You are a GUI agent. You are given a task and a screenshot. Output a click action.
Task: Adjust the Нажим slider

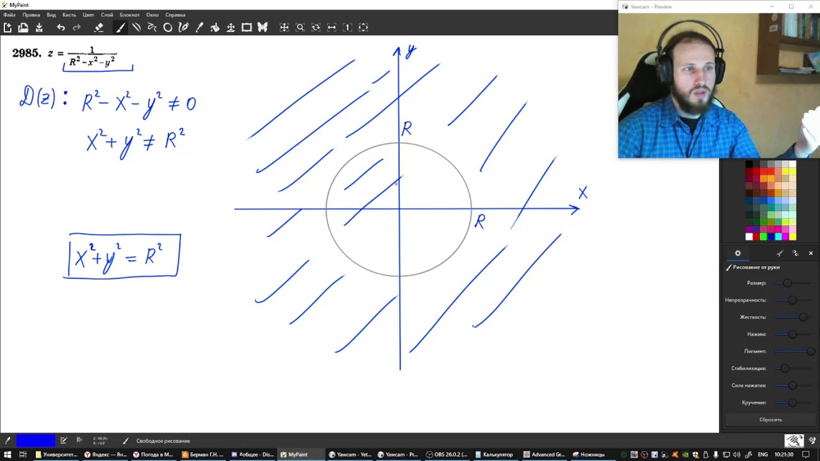click(792, 334)
